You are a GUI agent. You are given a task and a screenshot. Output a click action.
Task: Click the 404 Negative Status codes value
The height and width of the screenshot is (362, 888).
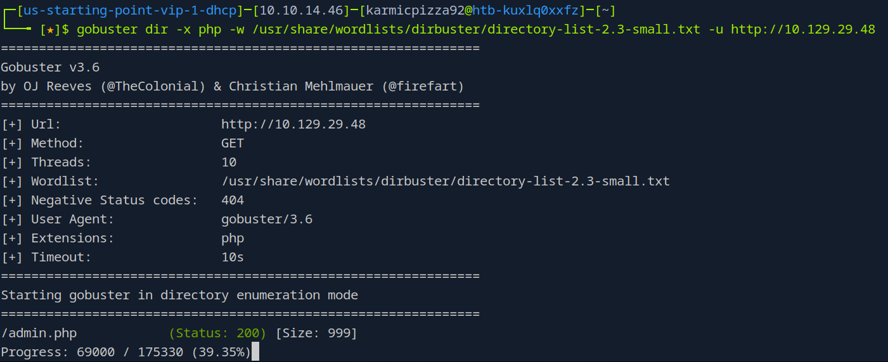(233, 200)
